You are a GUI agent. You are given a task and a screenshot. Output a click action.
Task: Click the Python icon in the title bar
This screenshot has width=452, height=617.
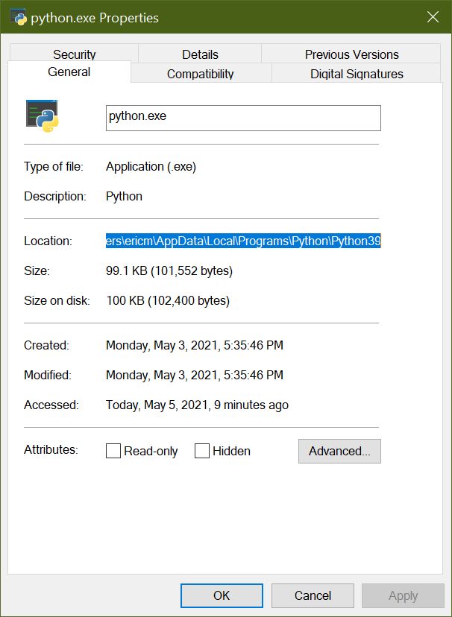pyautogui.click(x=18, y=17)
